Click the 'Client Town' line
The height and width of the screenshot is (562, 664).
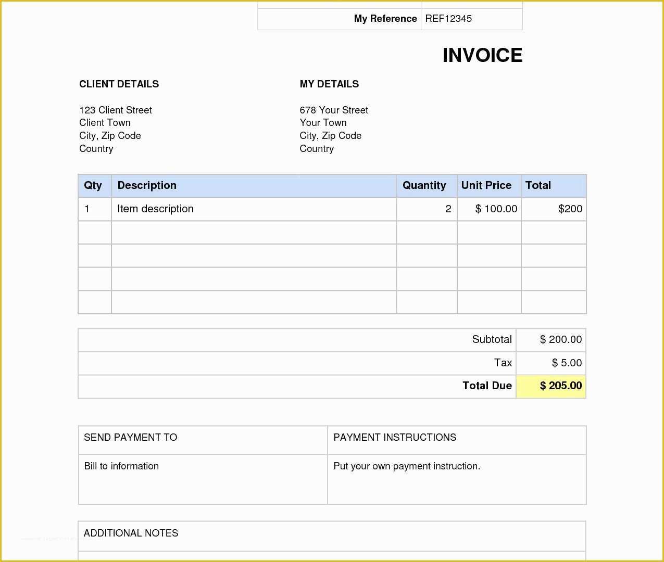point(105,123)
